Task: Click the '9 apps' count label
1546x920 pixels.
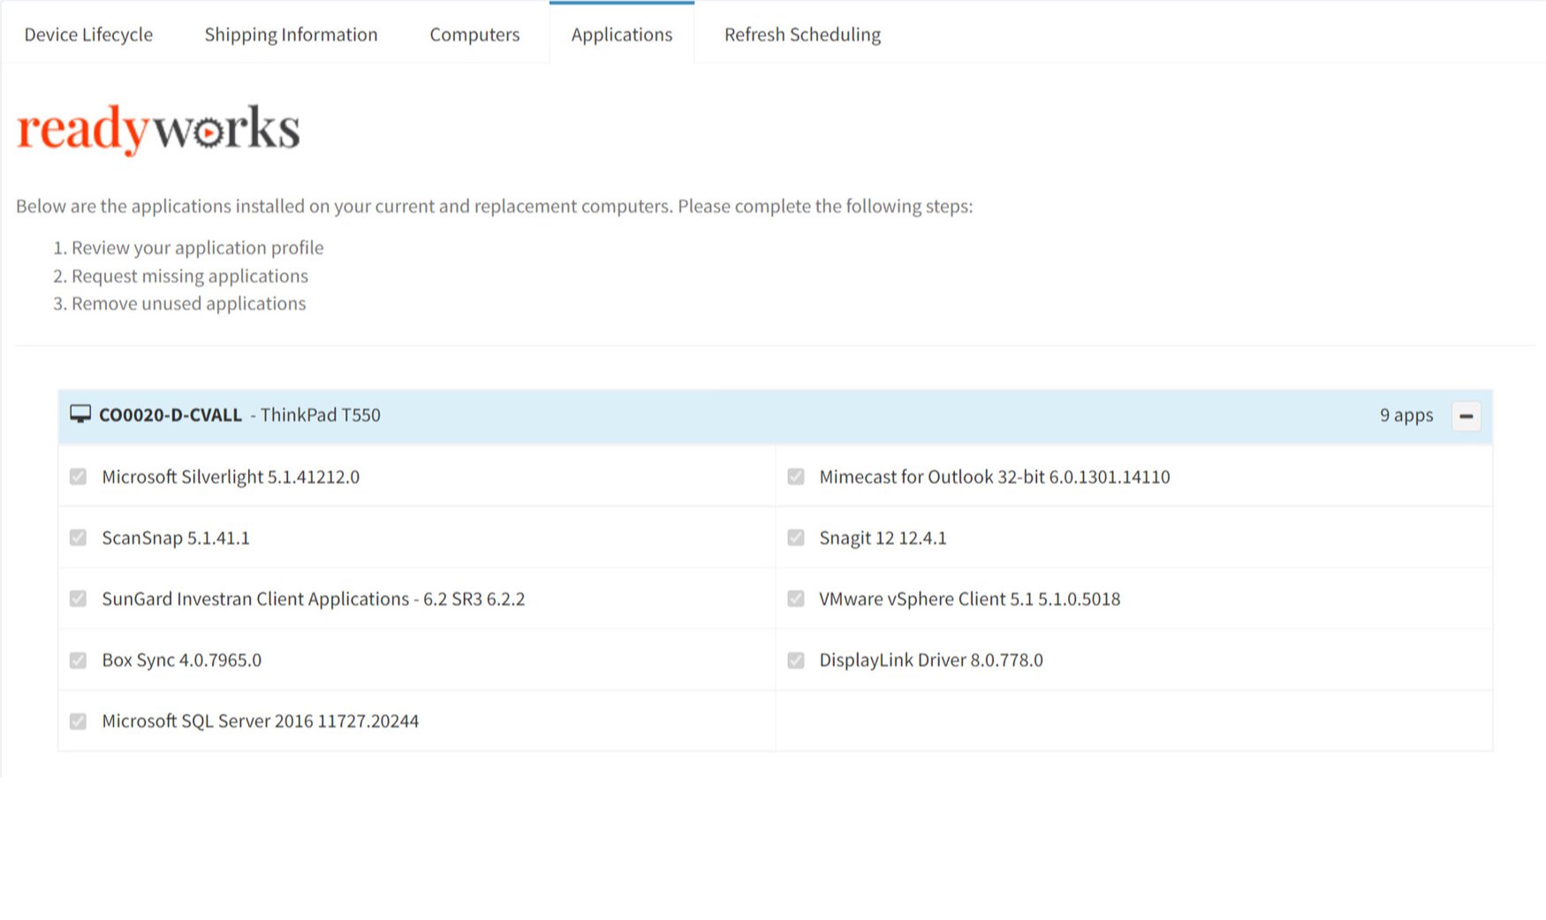Action: (1406, 415)
